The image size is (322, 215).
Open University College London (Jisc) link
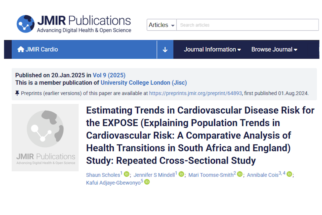tap(144, 82)
